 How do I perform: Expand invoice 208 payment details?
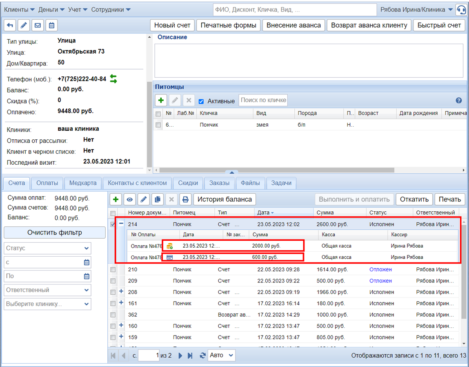121,292
